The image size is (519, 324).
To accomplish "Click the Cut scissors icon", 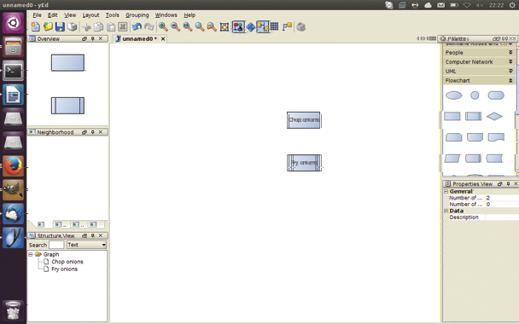I will (x=87, y=26).
